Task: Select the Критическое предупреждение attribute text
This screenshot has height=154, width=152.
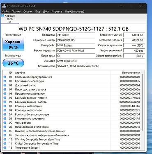Action: 34,77
